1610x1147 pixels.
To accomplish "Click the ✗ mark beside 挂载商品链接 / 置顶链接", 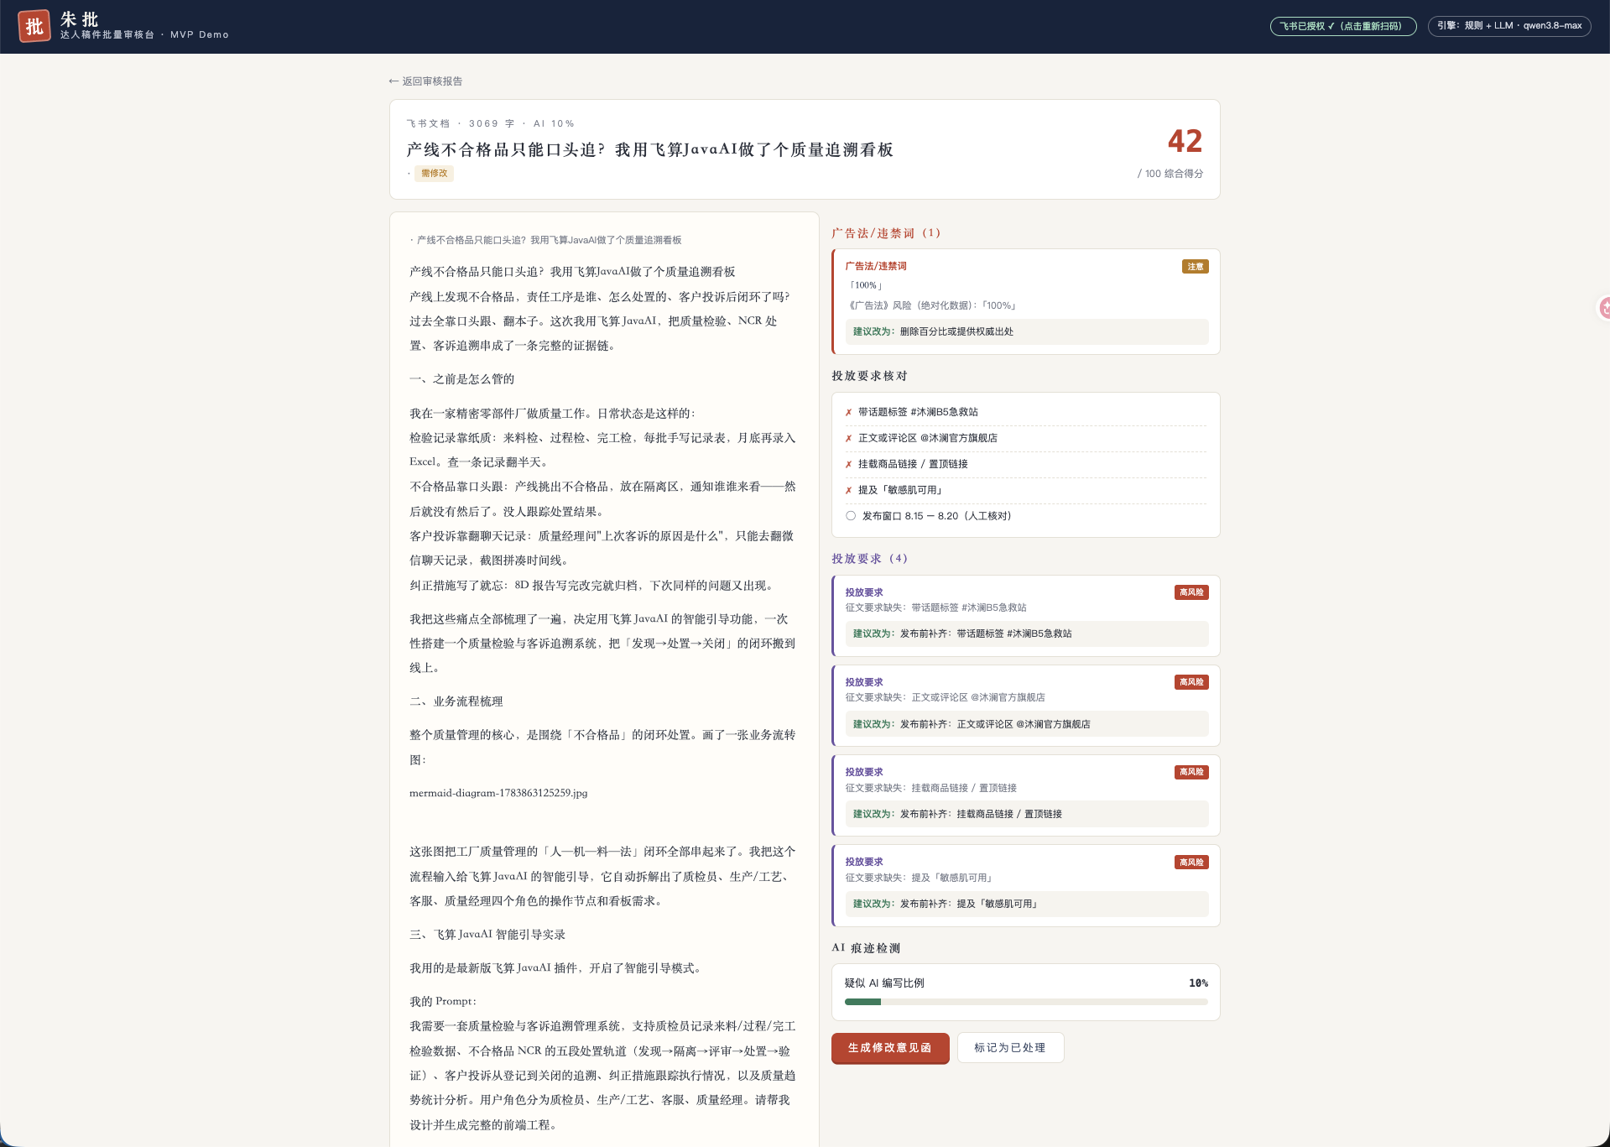I will pyautogui.click(x=848, y=464).
